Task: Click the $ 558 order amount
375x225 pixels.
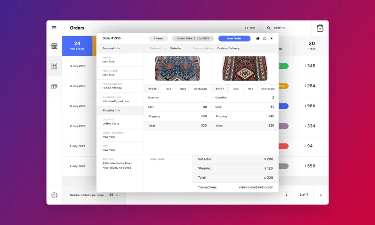Action: pos(310,166)
